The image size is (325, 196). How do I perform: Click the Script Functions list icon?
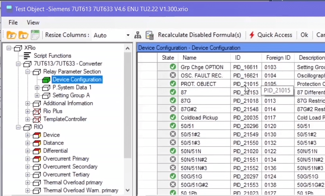click(27, 56)
